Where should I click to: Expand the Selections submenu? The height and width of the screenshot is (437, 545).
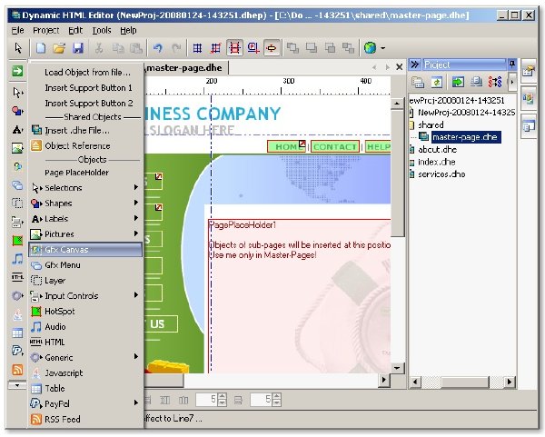coord(85,188)
